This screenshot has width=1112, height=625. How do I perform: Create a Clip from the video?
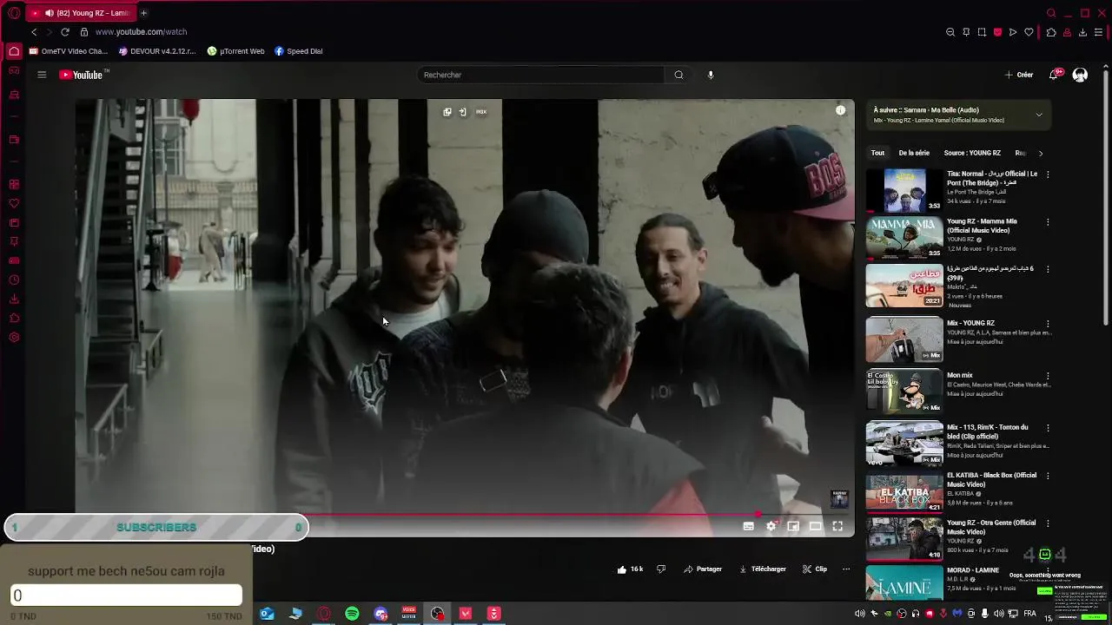815,569
